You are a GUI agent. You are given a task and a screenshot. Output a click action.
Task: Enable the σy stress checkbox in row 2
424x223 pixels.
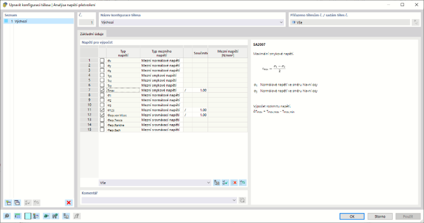(102, 65)
